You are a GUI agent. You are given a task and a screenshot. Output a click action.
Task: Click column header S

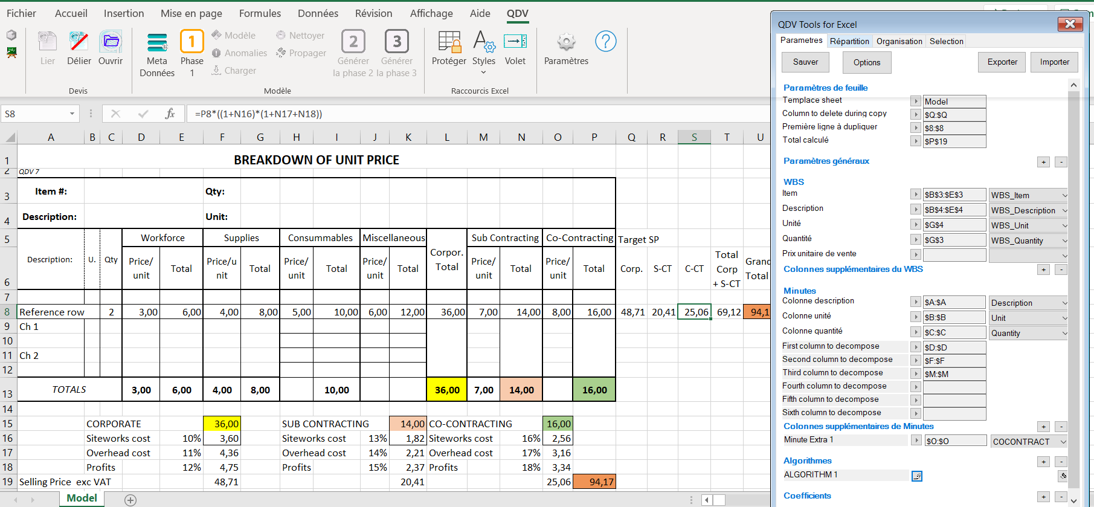point(694,137)
